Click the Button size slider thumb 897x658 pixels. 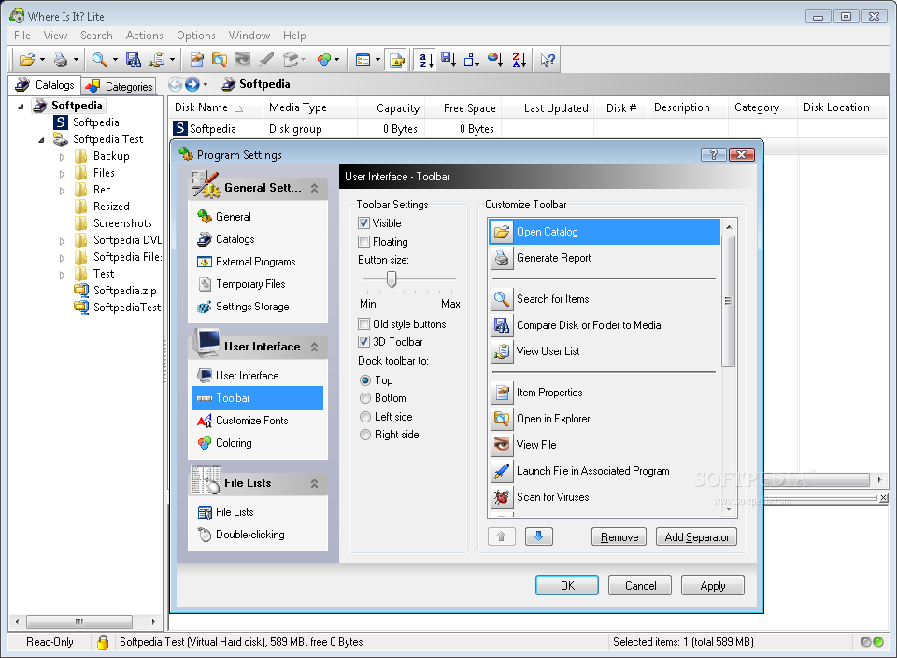coord(392,279)
